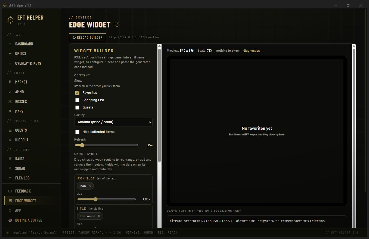Click the "No favorites yet" preview message

[x=257, y=128]
